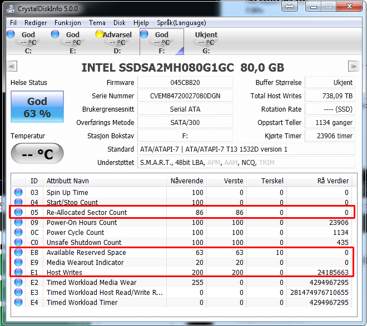Click the double-arrow resize button in title bar
Screen dimensions: 367x326
click(290, 6)
